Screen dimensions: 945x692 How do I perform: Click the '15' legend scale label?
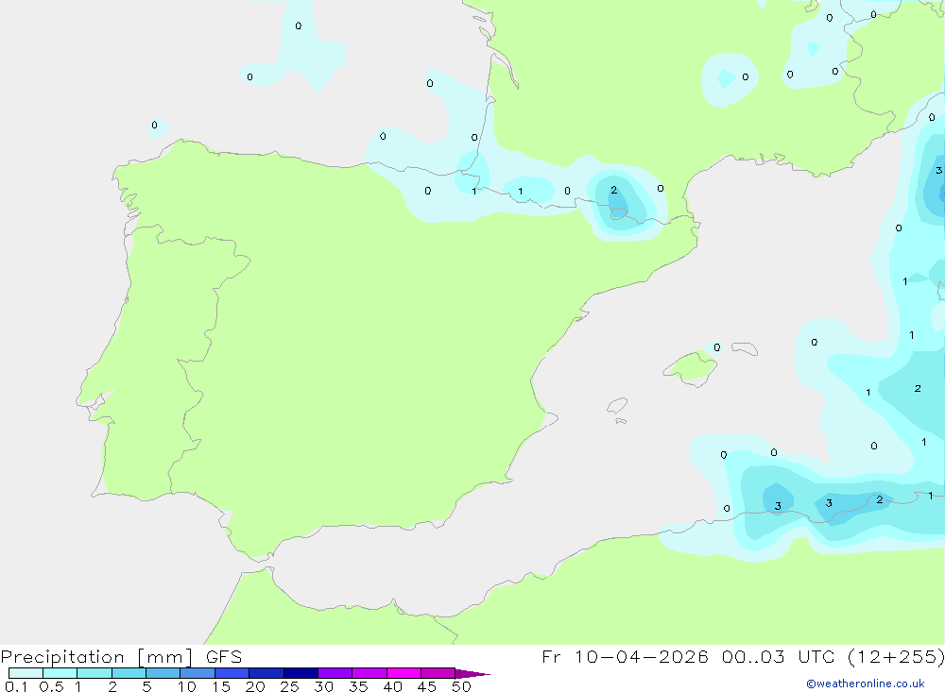pyautogui.click(x=221, y=686)
